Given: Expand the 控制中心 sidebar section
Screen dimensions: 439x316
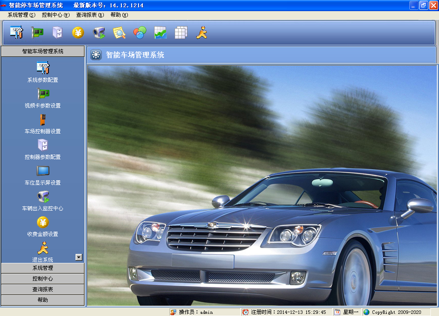Looking at the screenshot, I should point(43,278).
